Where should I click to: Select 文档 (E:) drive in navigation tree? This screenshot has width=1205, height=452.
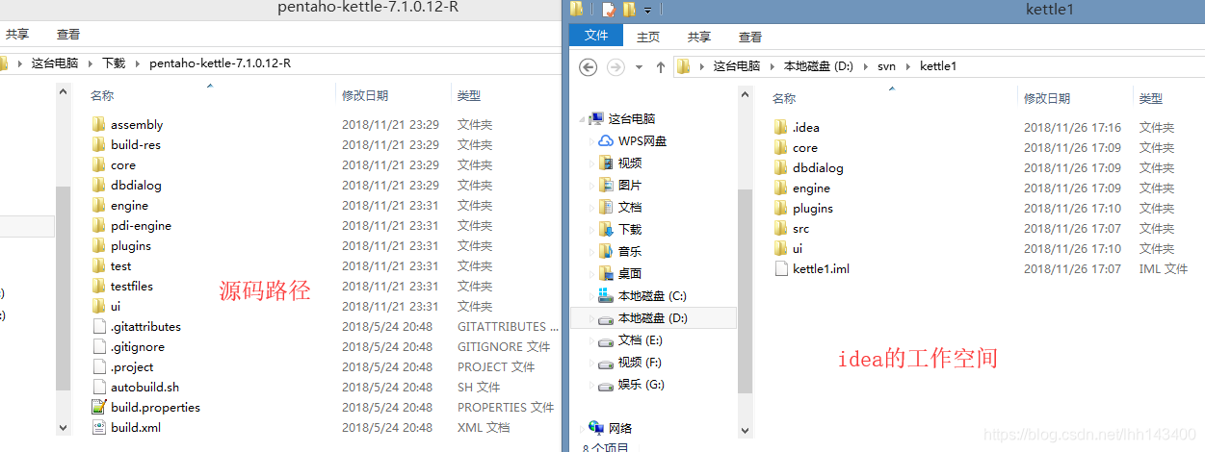[641, 339]
